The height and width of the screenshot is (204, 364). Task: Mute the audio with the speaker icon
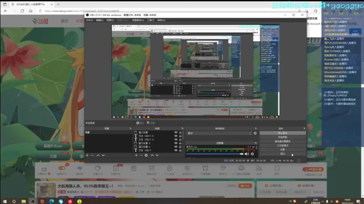click(x=247, y=154)
